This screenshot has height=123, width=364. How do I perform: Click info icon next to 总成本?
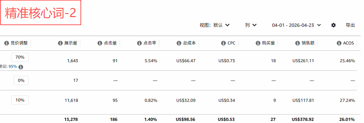[x=179, y=43]
